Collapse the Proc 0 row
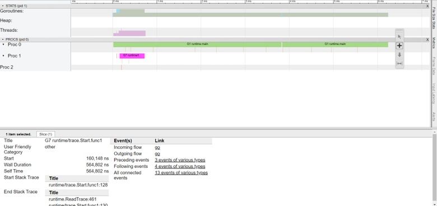 click(3, 45)
